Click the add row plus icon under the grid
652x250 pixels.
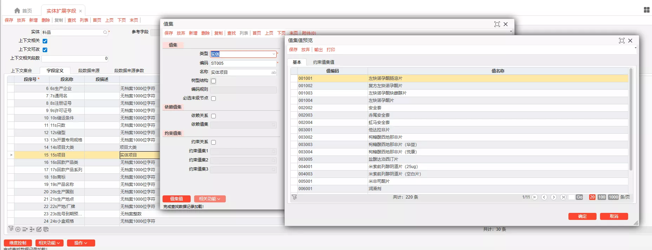click(18, 229)
